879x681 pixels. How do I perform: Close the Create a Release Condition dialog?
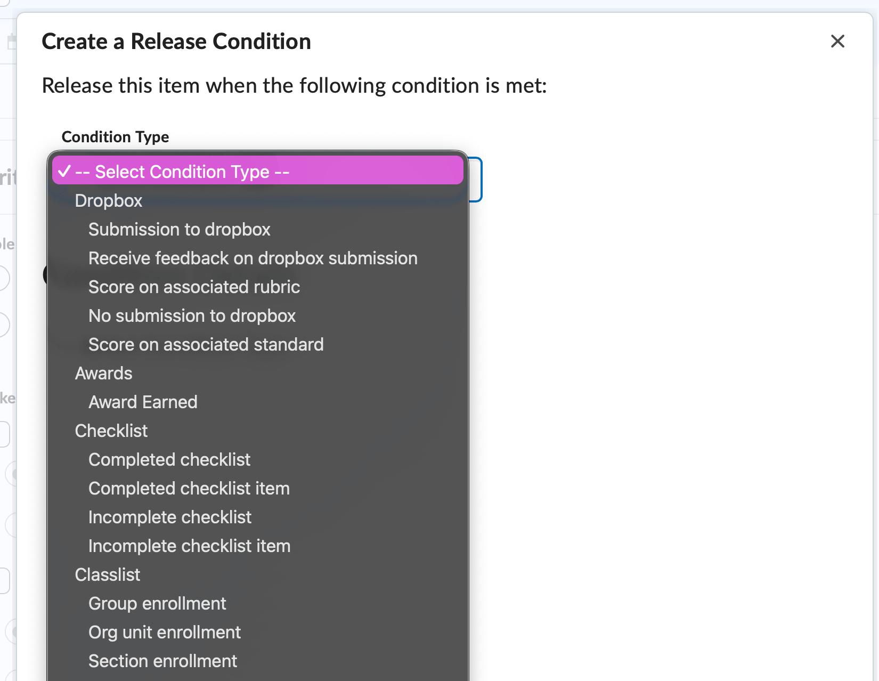(x=837, y=42)
